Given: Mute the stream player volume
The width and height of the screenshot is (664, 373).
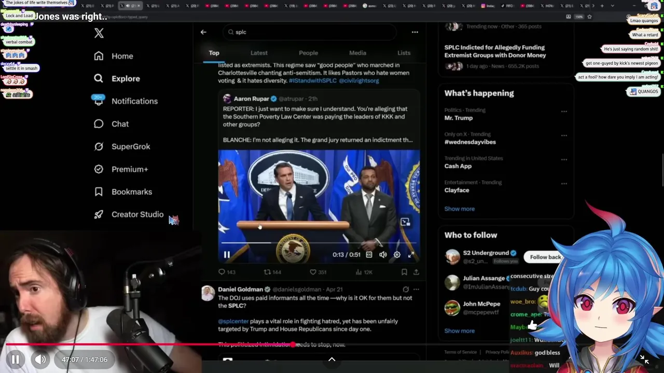Looking at the screenshot, I should click(40, 360).
